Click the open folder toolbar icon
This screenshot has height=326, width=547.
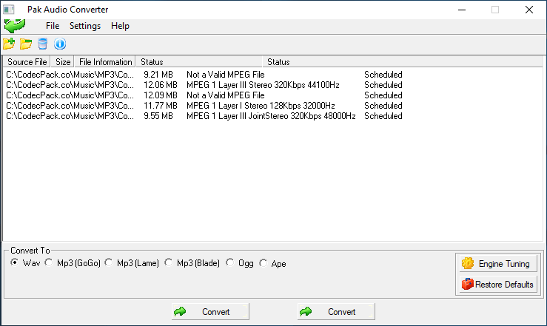pyautogui.click(x=26, y=44)
